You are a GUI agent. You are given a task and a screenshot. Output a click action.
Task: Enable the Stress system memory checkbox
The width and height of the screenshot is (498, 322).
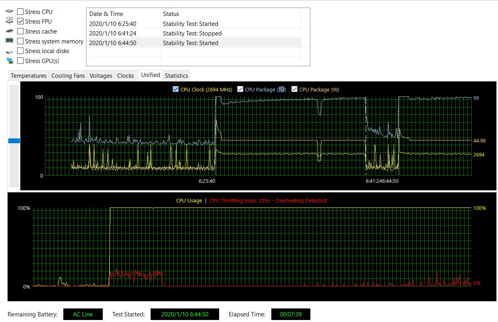(20, 41)
